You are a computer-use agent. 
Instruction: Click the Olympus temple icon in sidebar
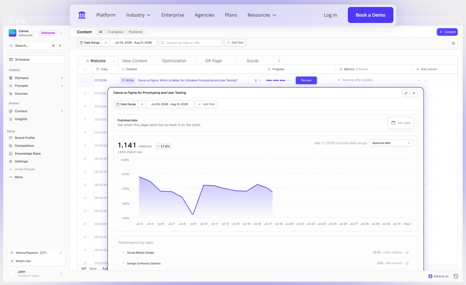[11, 78]
